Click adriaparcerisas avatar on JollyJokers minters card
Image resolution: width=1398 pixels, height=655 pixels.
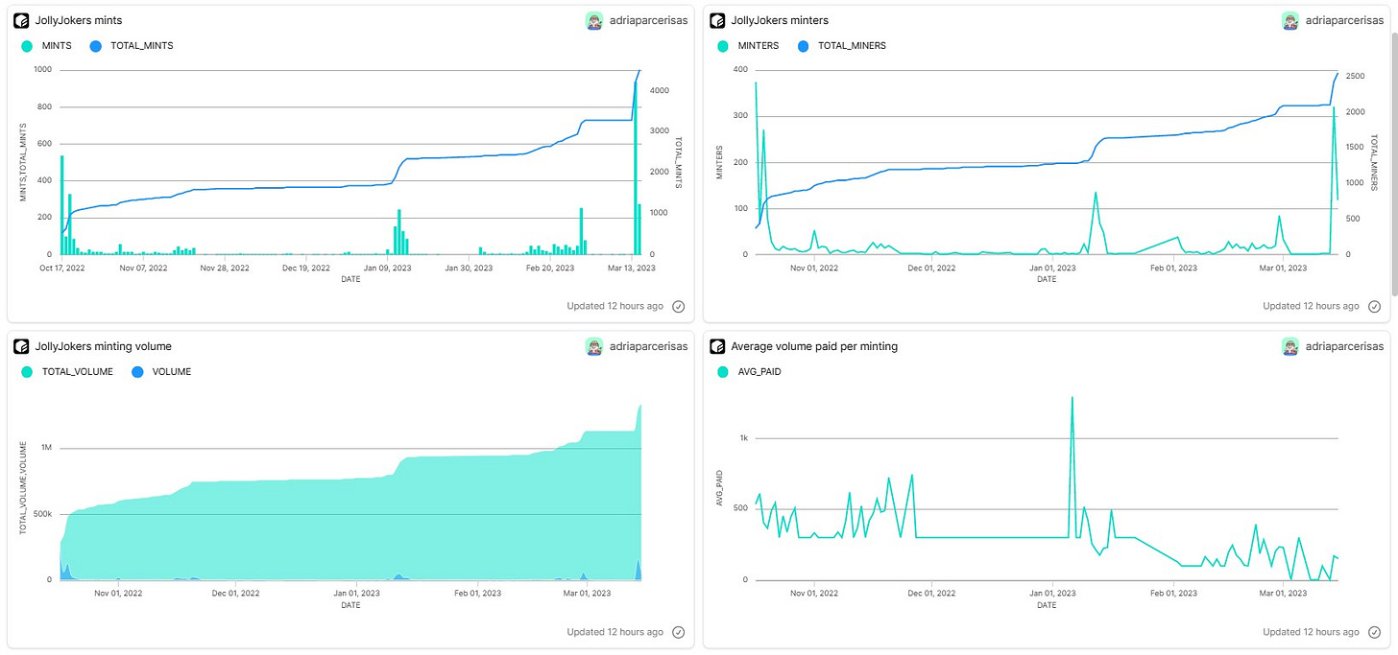[1290, 20]
